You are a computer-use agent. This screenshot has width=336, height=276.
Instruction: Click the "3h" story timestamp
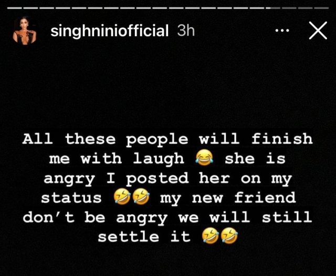186,31
